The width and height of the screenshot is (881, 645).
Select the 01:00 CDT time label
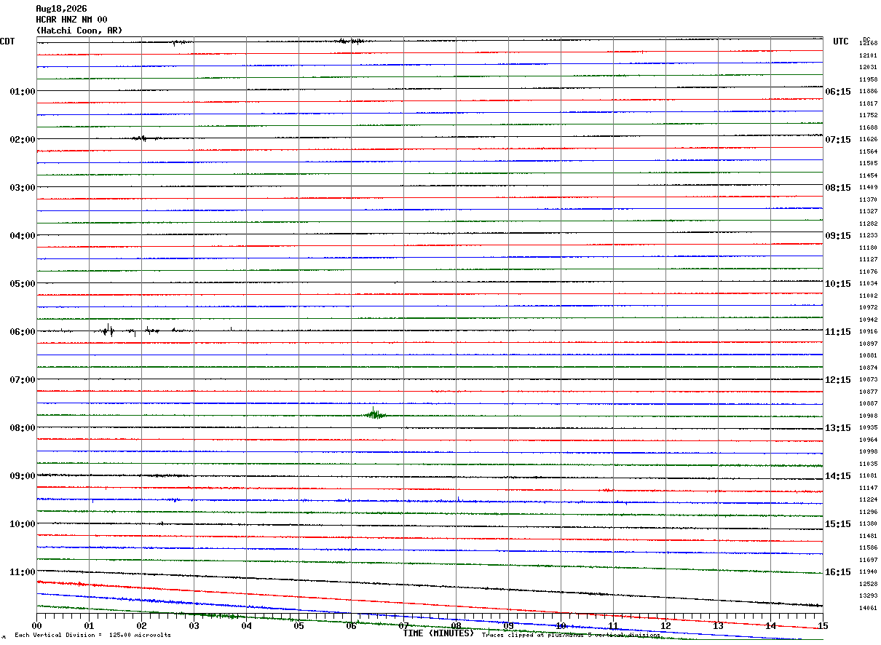(x=22, y=92)
